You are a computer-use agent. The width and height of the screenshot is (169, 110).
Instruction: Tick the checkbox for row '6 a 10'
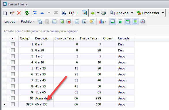point(13,62)
